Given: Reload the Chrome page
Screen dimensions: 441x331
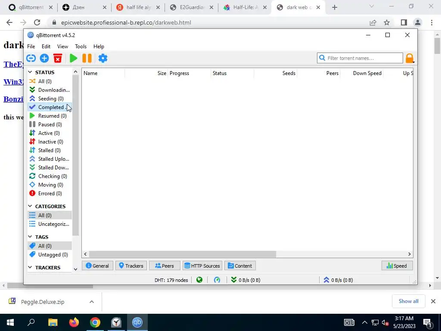Looking at the screenshot, I should 37,22.
